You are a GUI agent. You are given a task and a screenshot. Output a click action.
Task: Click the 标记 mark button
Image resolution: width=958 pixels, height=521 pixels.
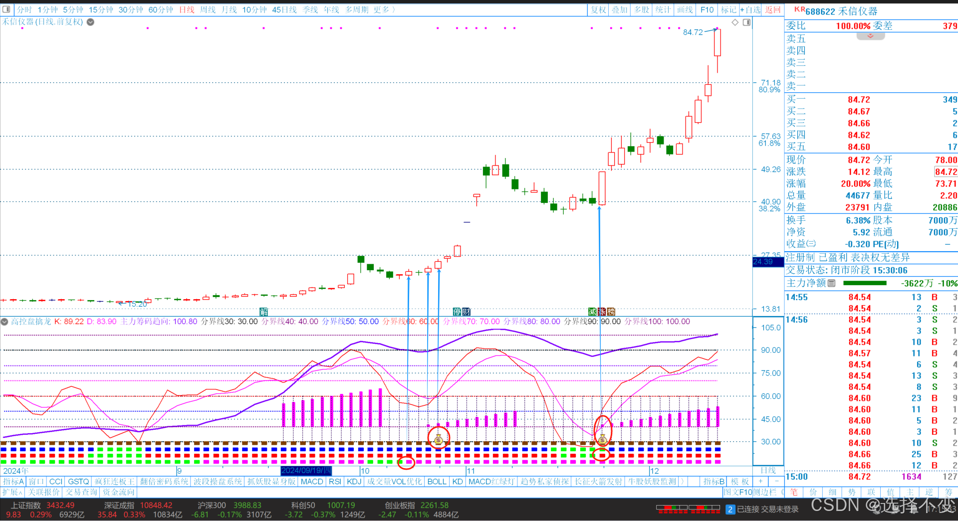coord(728,9)
